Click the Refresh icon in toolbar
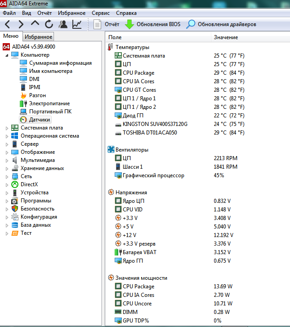This screenshot has width=290, height=327. (x=49, y=24)
